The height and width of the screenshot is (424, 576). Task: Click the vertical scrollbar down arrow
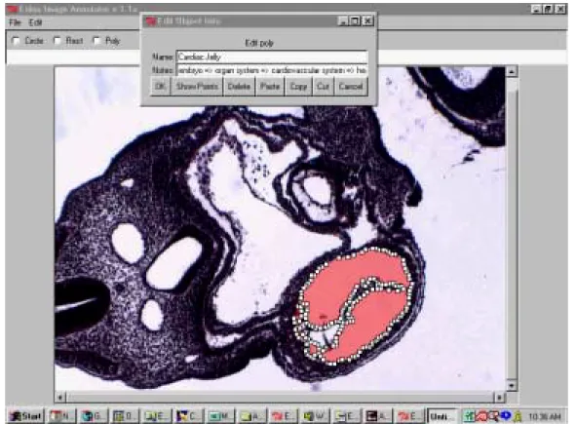tap(512, 385)
